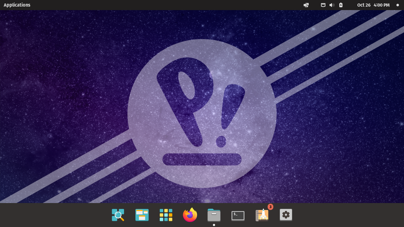Viewport: 404px width, 227px height.
Task: Click the notification dot at top right
Action: point(398,5)
